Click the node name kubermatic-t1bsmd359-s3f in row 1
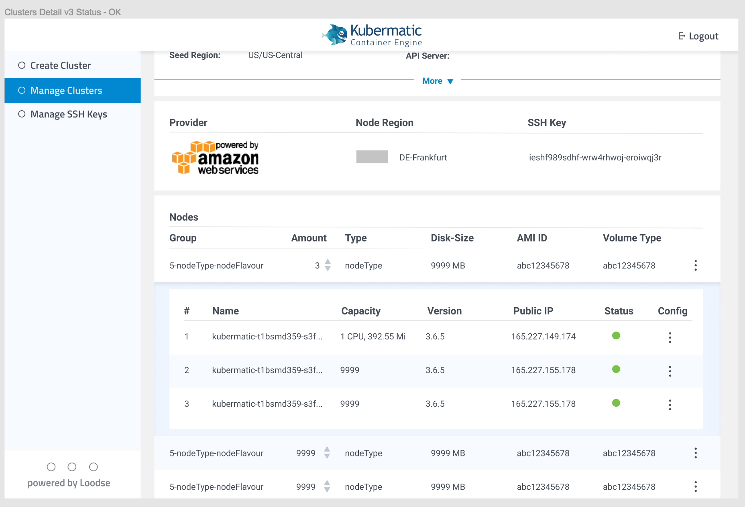Screen dimensions: 745x507 tap(267, 337)
